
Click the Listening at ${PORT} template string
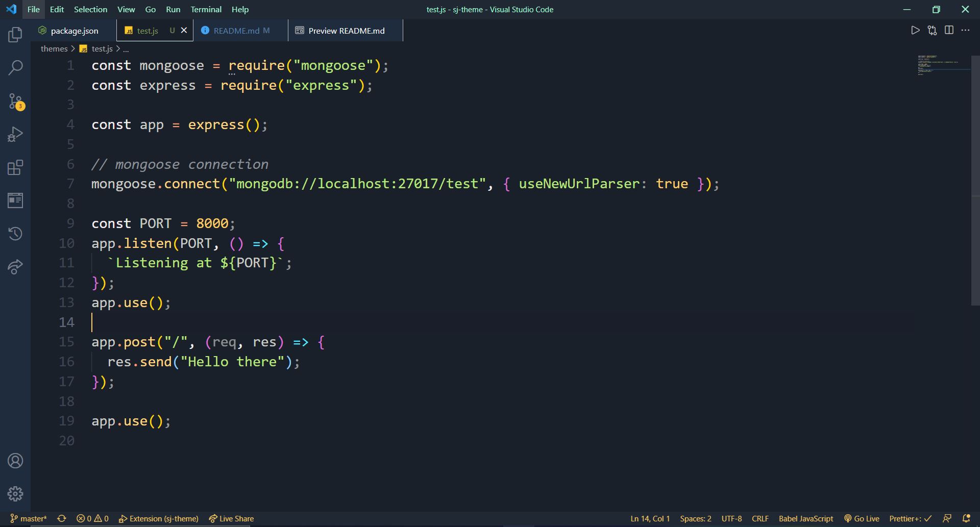pos(195,263)
